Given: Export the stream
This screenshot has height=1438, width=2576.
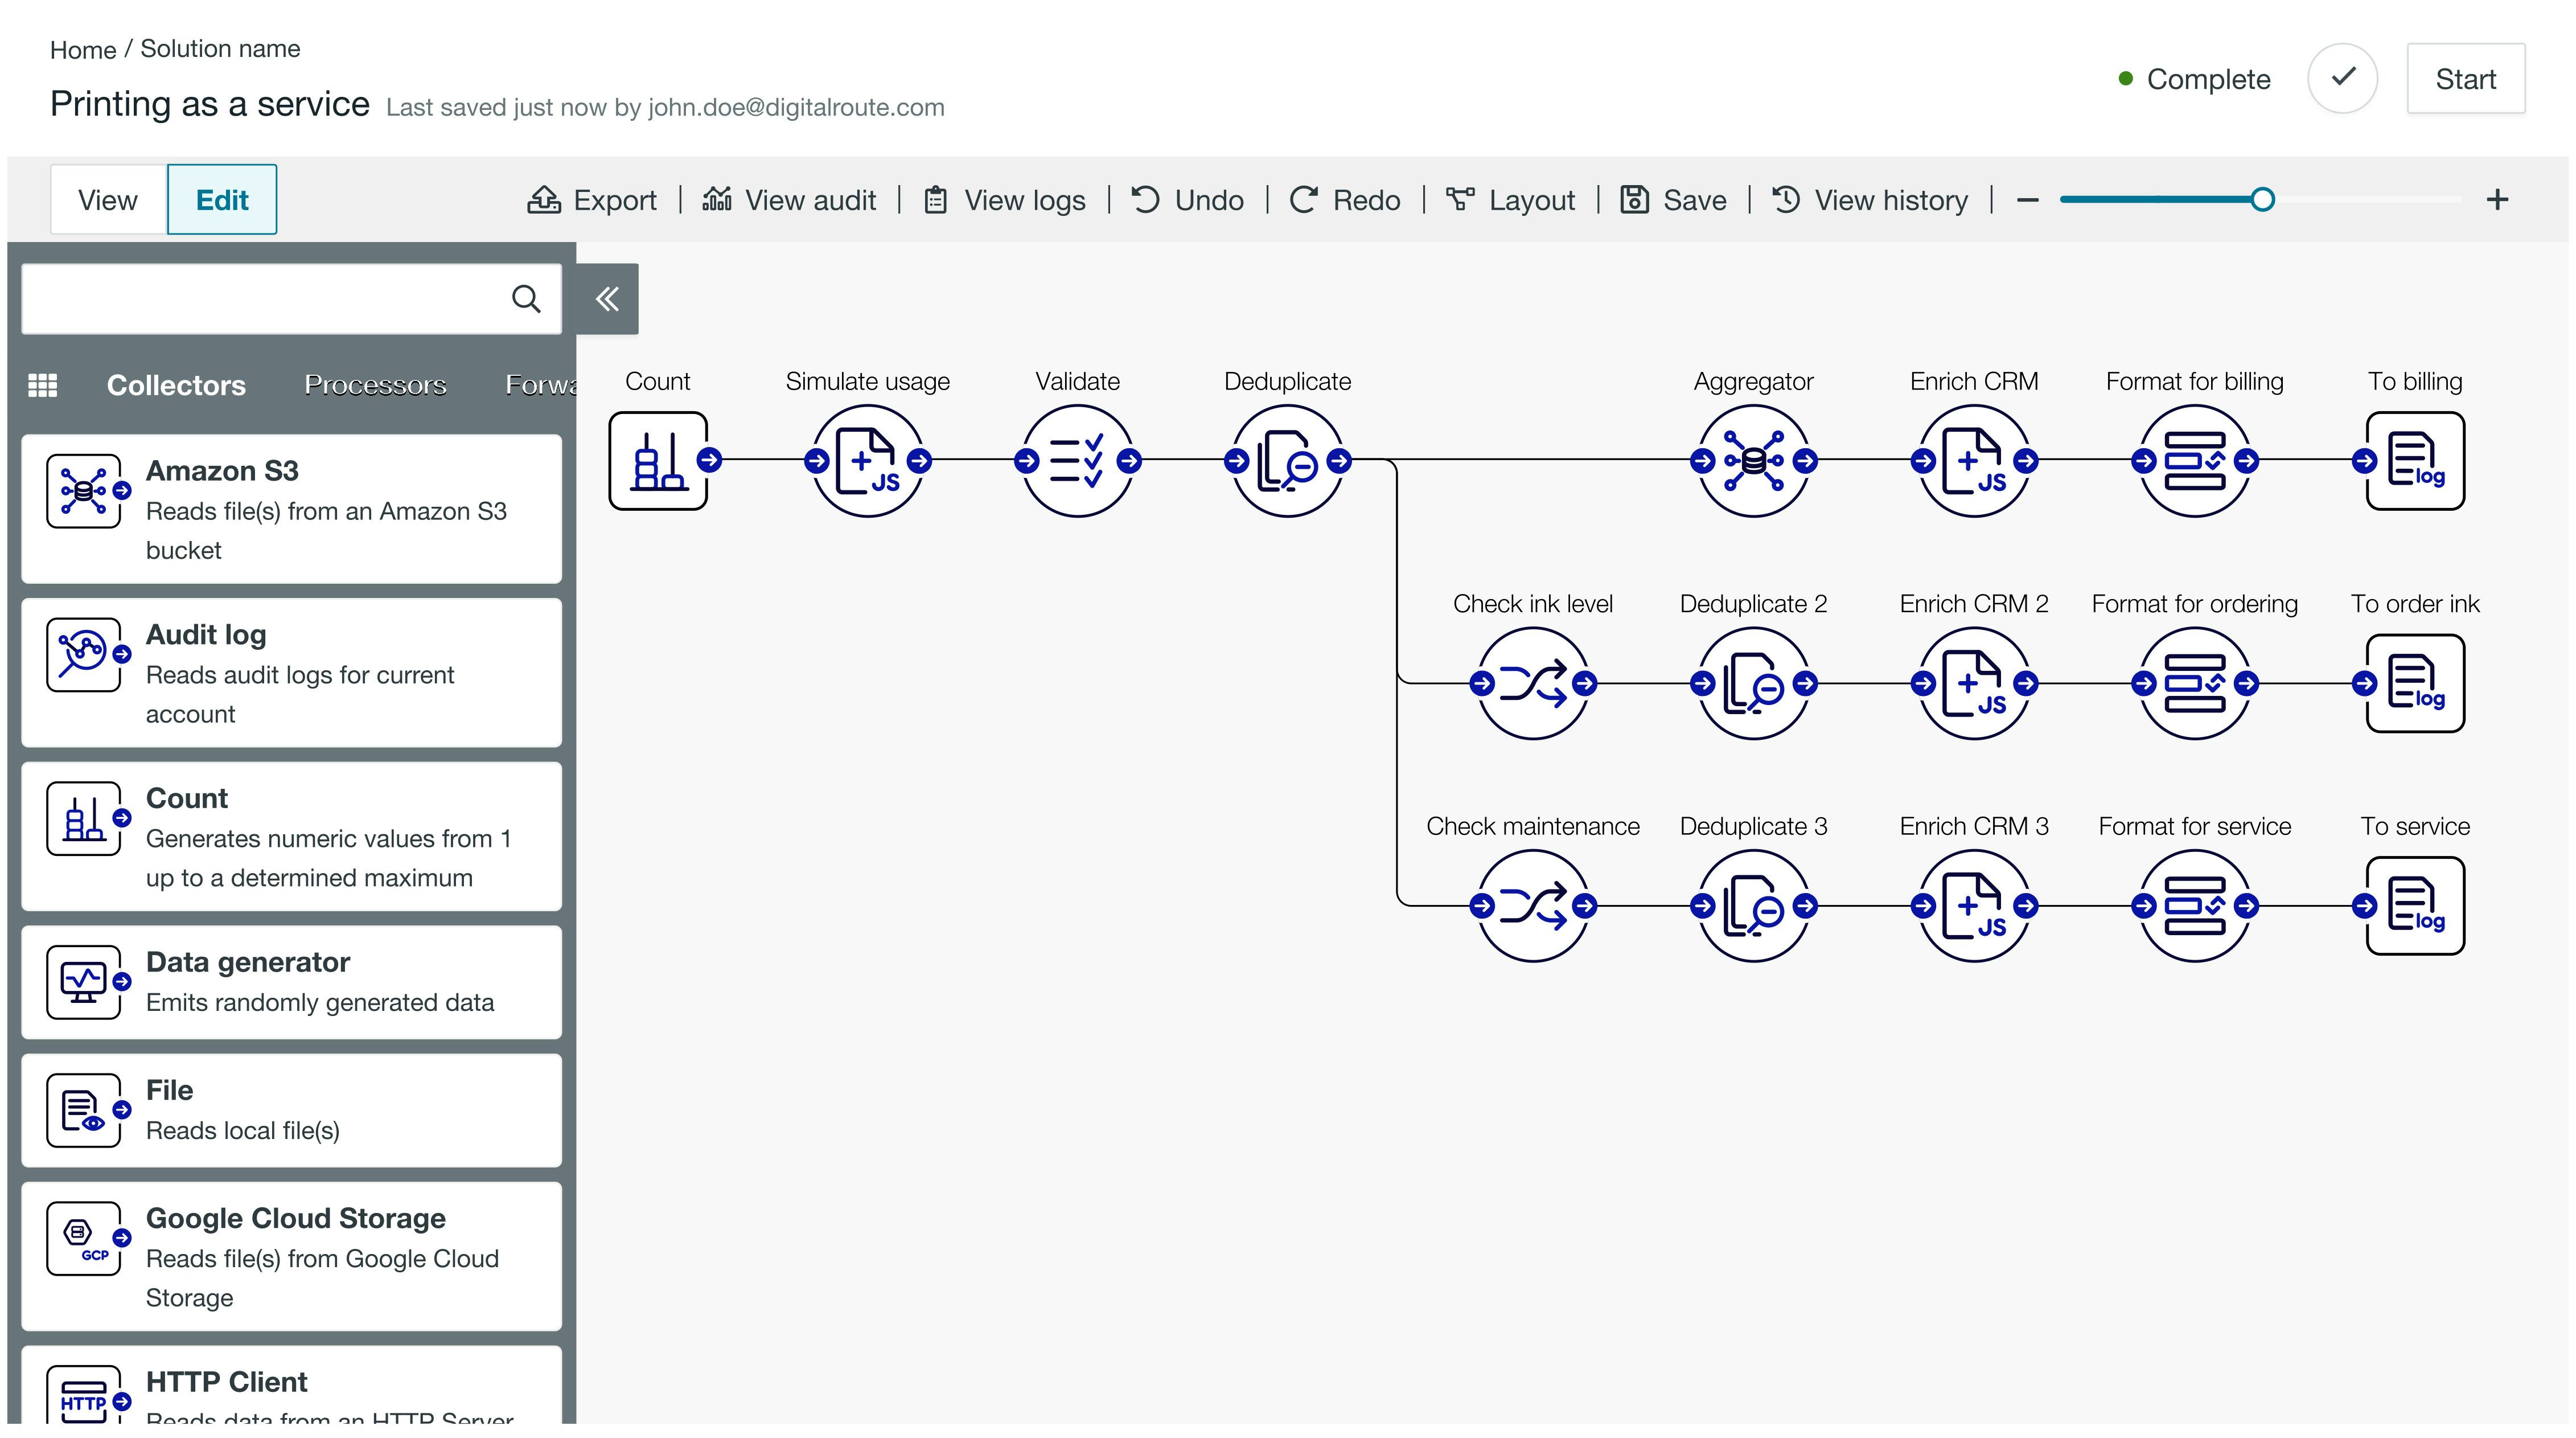Looking at the screenshot, I should coord(592,200).
